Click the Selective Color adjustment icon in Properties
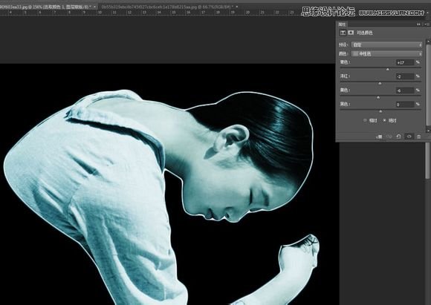 coord(343,33)
